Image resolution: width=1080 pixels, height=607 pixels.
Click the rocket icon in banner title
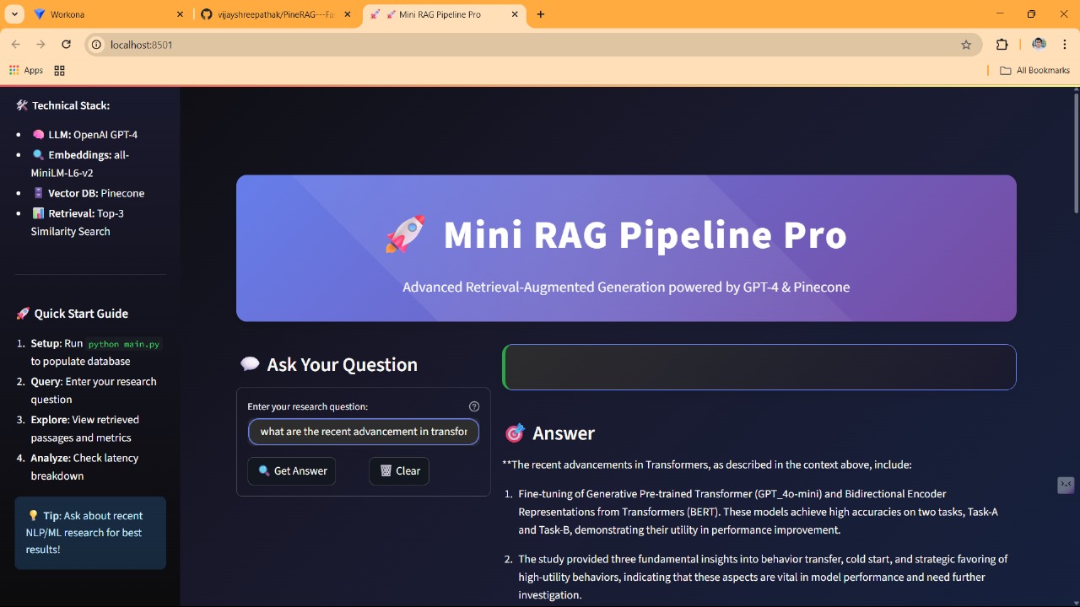tap(405, 234)
